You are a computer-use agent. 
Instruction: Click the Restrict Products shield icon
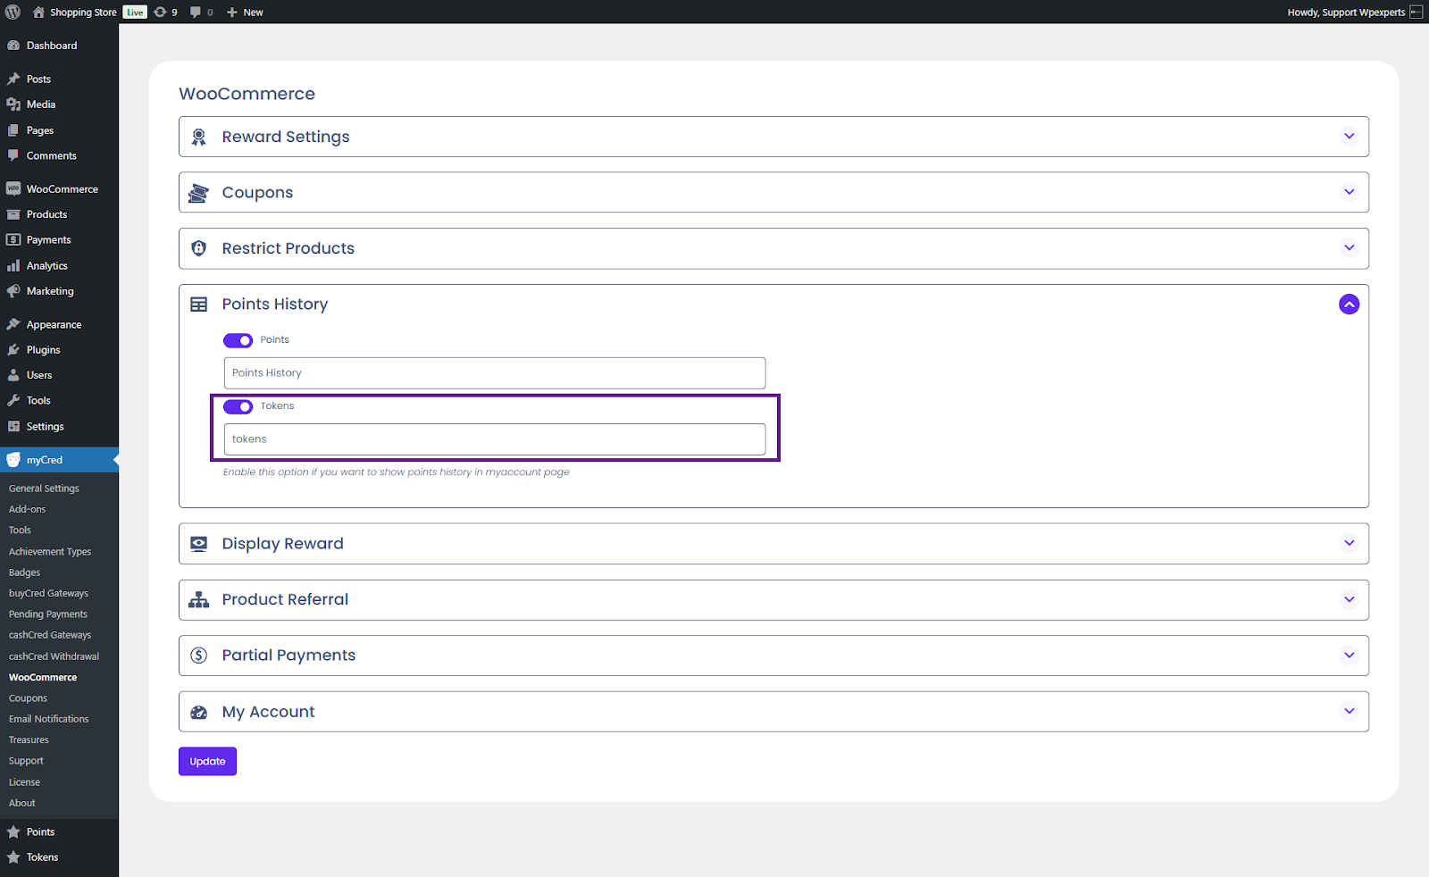[199, 248]
